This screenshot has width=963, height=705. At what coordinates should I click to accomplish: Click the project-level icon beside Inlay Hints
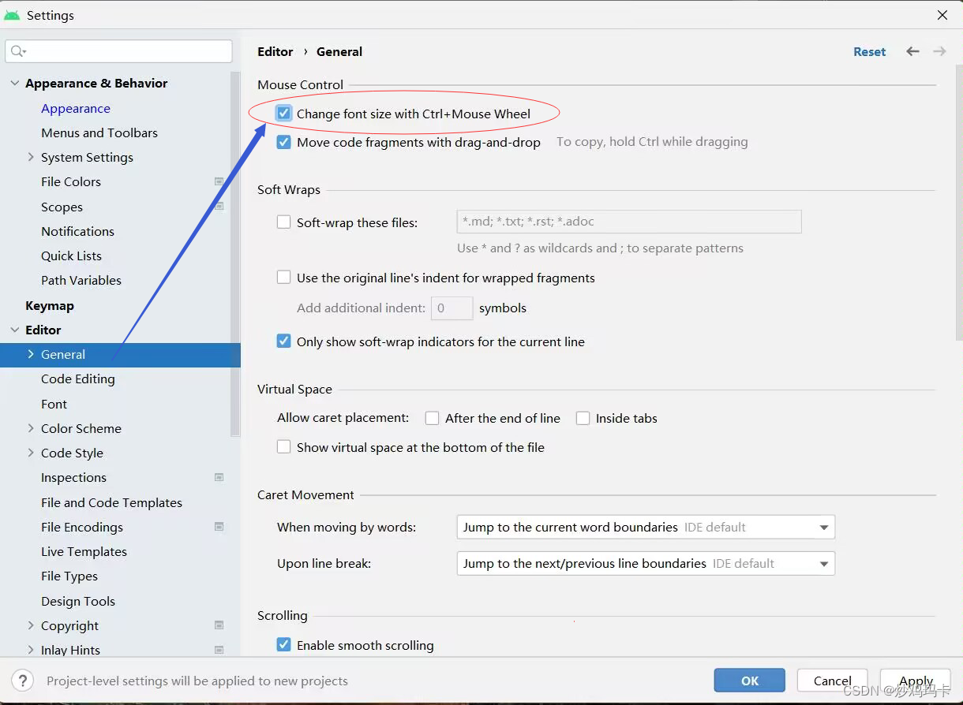click(x=219, y=650)
